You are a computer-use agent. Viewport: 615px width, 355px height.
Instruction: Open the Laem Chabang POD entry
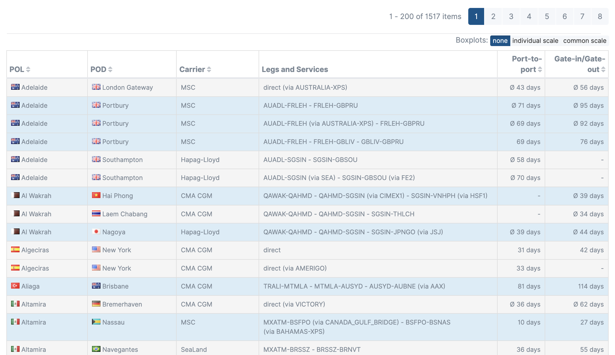[x=125, y=214]
